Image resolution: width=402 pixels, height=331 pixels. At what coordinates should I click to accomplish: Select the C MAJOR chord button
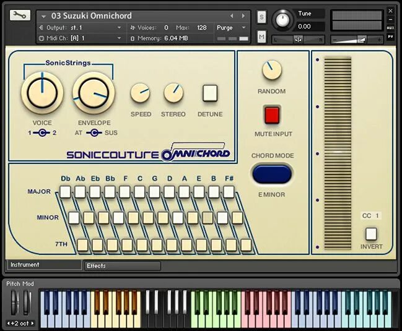pos(139,192)
